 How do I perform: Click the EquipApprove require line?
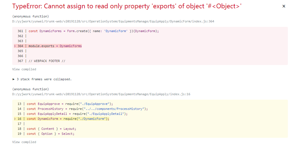pyautogui.click(x=70, y=104)
